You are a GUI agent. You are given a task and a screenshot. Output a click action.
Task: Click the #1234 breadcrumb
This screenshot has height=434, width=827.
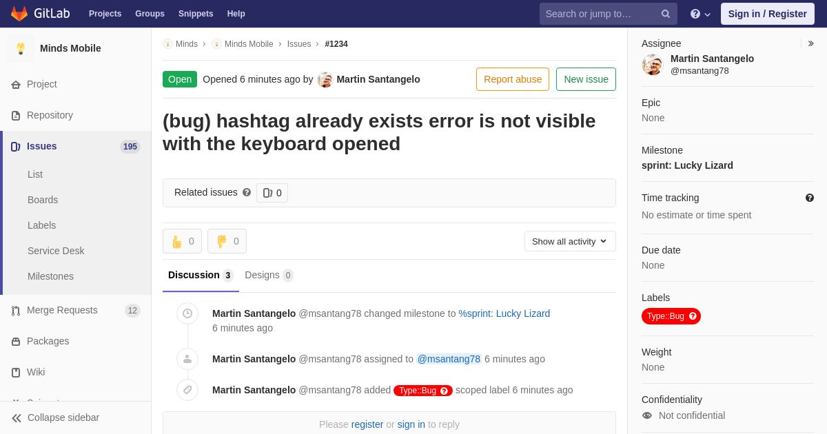click(336, 44)
